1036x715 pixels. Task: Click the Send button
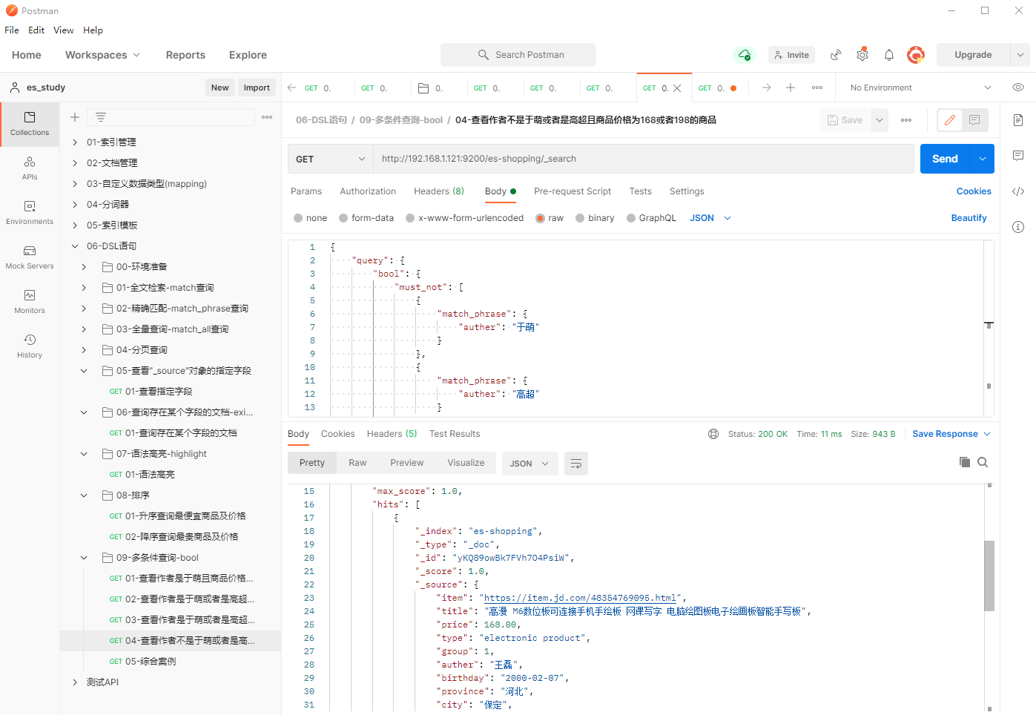(944, 159)
